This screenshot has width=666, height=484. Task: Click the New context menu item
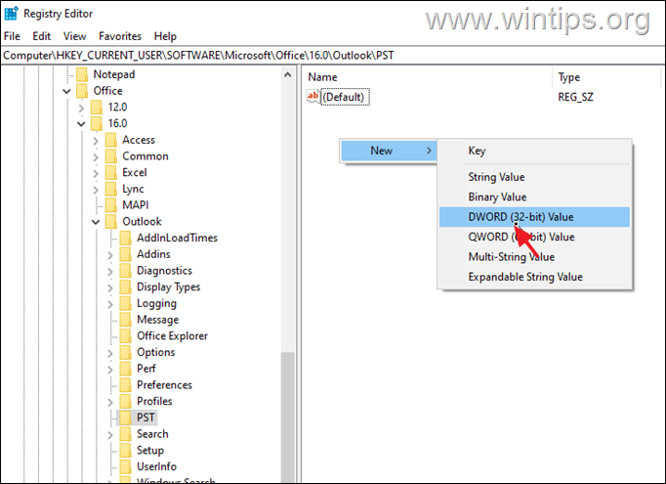tap(389, 151)
